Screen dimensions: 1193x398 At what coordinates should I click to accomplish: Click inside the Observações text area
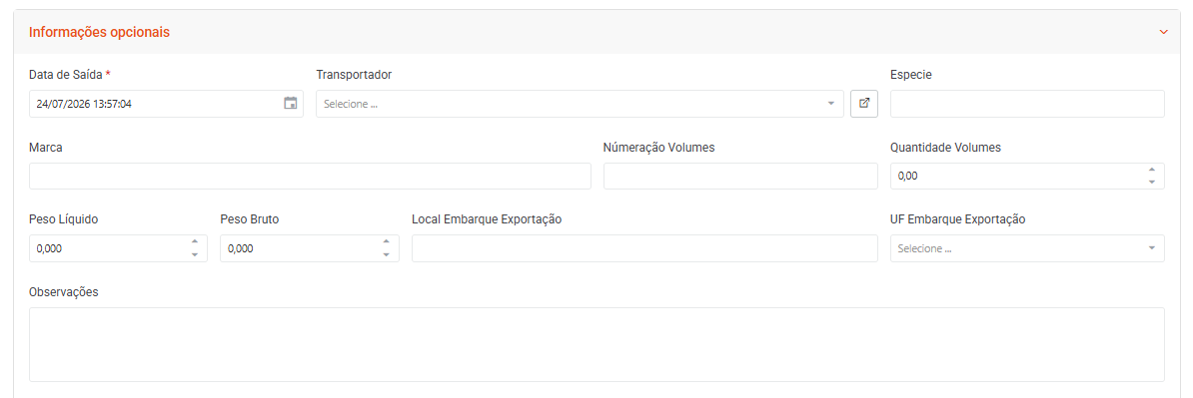[596, 344]
